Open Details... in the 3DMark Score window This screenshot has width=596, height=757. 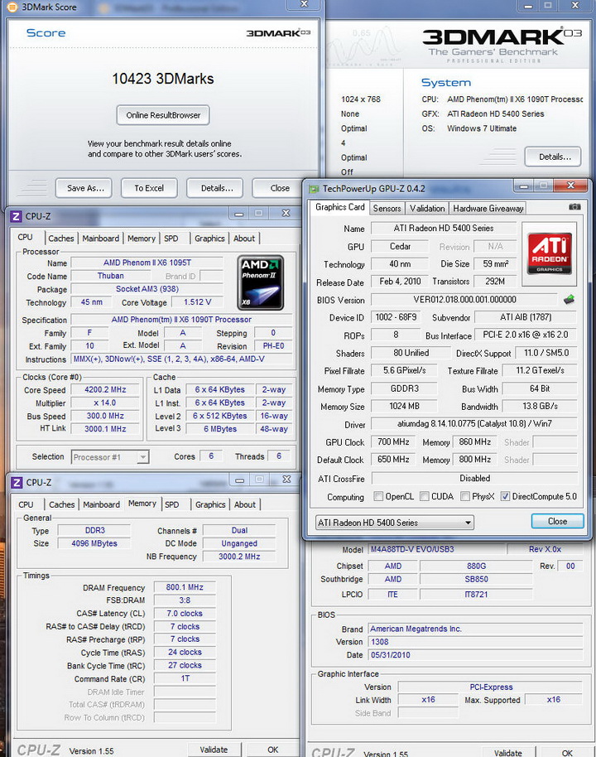point(215,188)
